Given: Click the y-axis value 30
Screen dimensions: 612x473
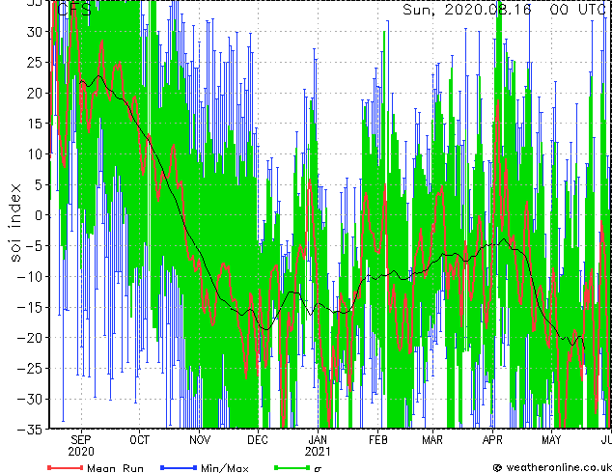Looking at the screenshot, I should coord(35,32).
